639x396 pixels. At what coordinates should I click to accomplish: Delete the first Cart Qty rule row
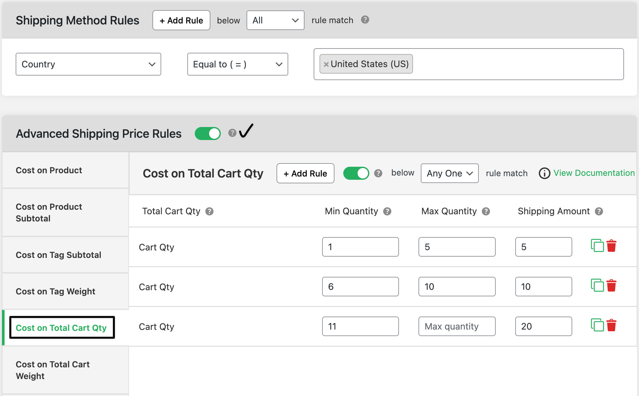(x=611, y=246)
